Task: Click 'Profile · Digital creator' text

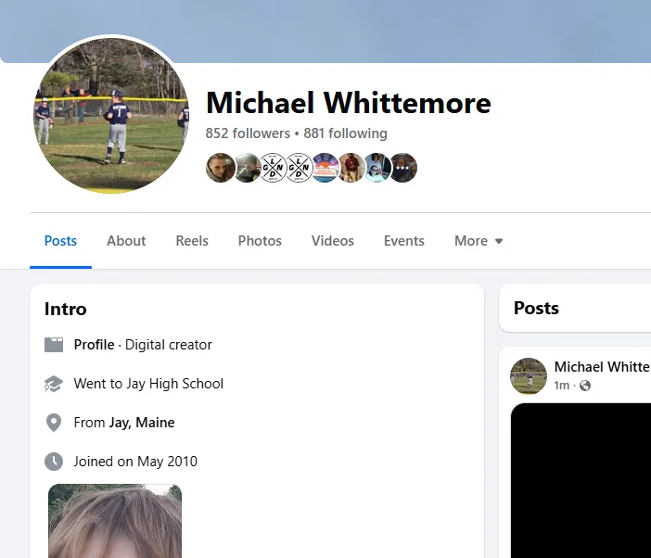Action: [143, 345]
